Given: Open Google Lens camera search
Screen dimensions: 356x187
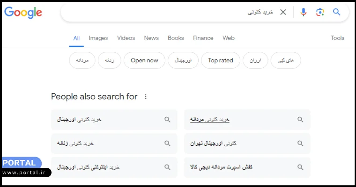Looking at the screenshot, I should point(320,12).
